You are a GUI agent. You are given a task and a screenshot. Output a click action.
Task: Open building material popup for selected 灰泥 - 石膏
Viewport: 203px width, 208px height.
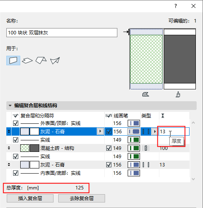[x=100, y=131]
